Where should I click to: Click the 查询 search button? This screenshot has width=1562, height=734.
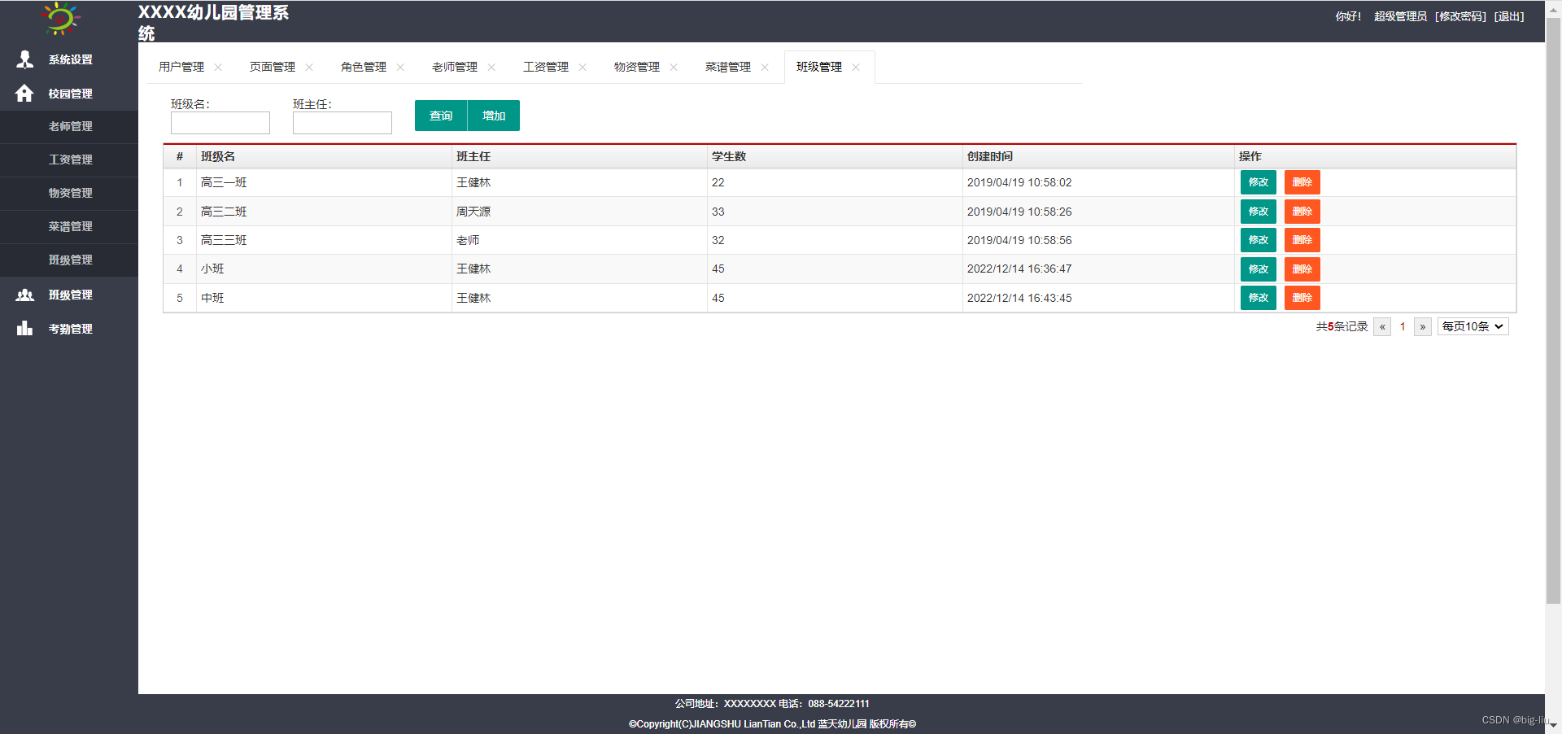point(441,116)
